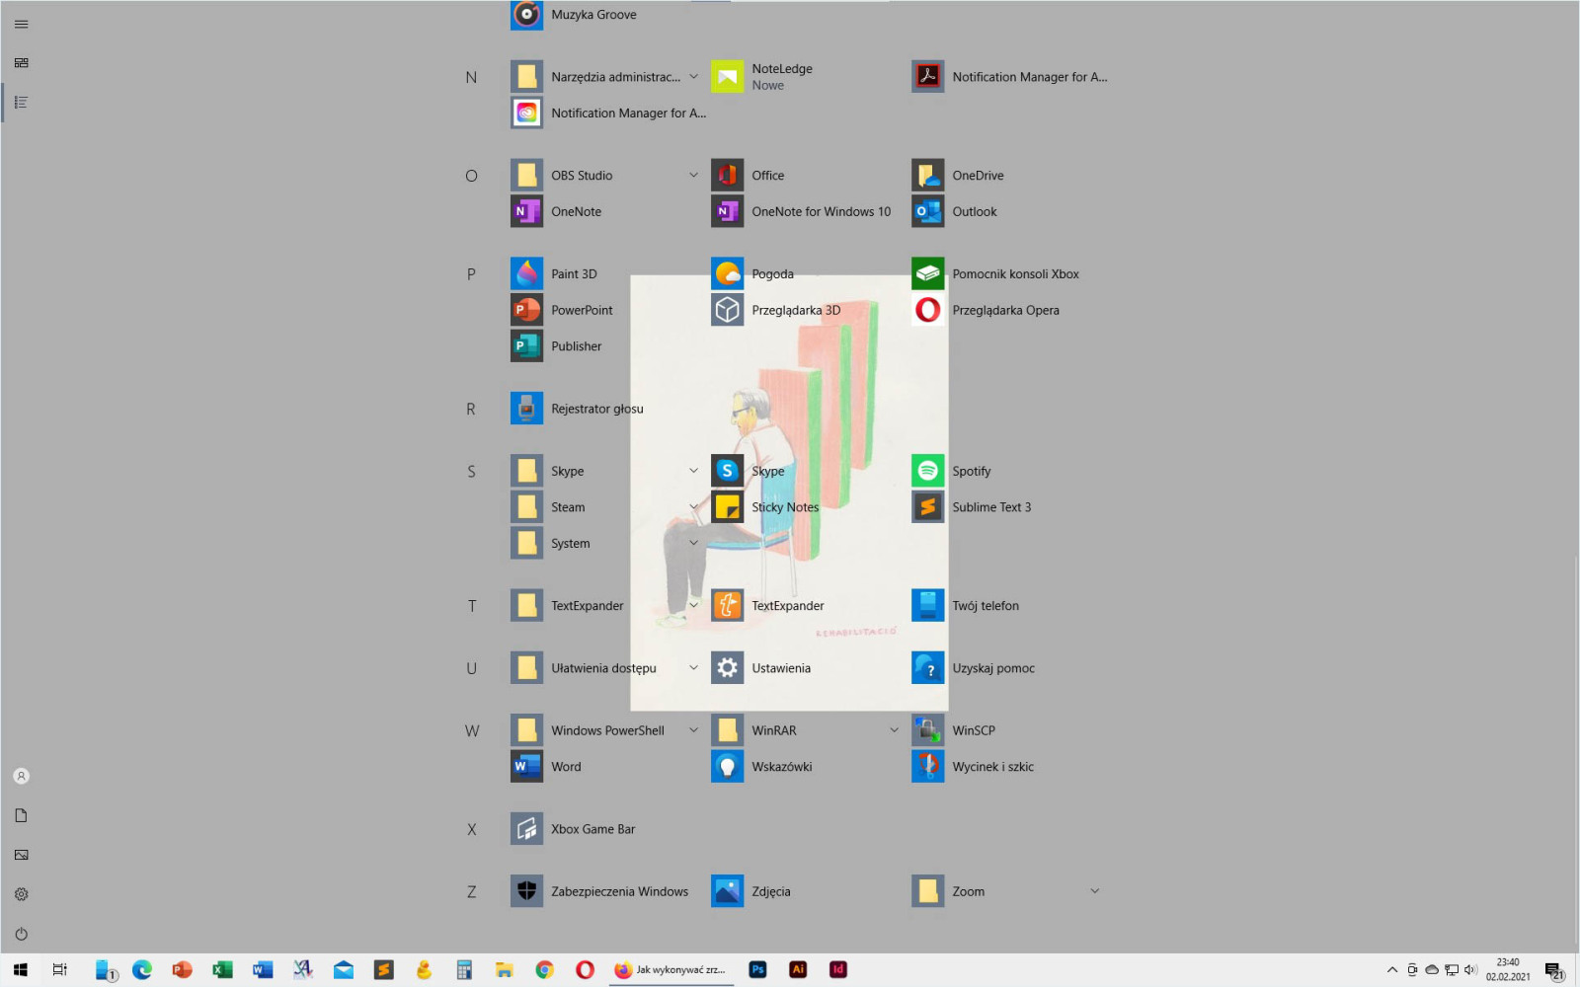Image resolution: width=1580 pixels, height=987 pixels.
Task: Expand the Windows PowerShell folder
Action: [x=693, y=730]
